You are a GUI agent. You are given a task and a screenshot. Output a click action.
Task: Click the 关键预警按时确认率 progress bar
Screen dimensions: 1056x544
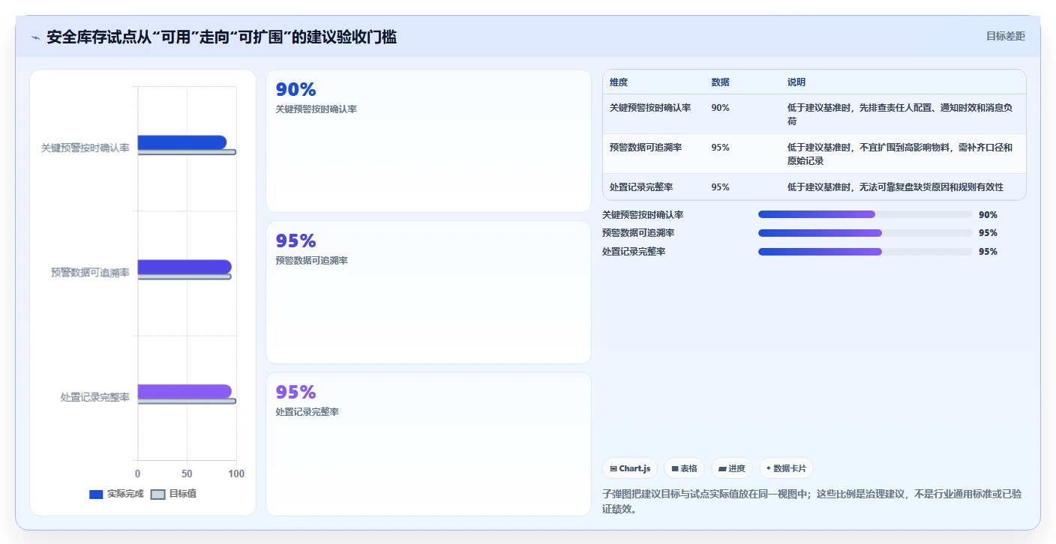tap(865, 214)
